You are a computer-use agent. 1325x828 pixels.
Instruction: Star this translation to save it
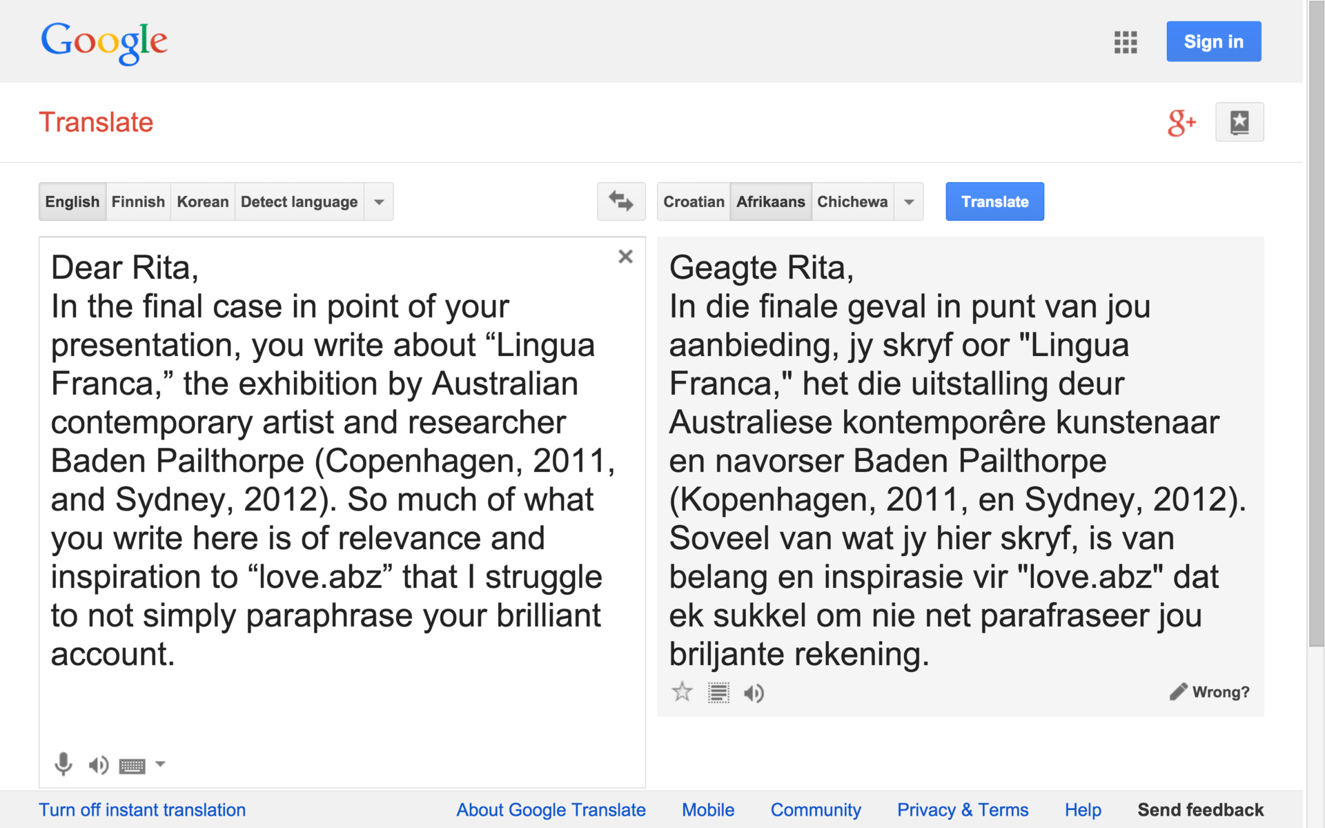(x=682, y=692)
